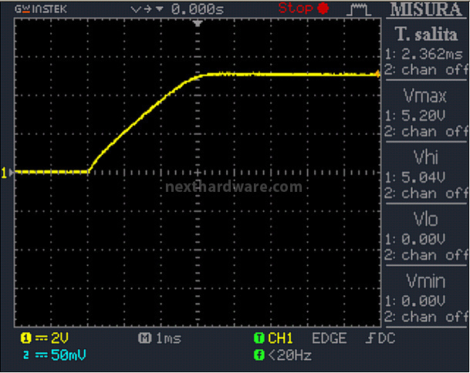Viewport: 470px width, 373px height.
Task: Click the green f frequency badge
Action: point(259,355)
